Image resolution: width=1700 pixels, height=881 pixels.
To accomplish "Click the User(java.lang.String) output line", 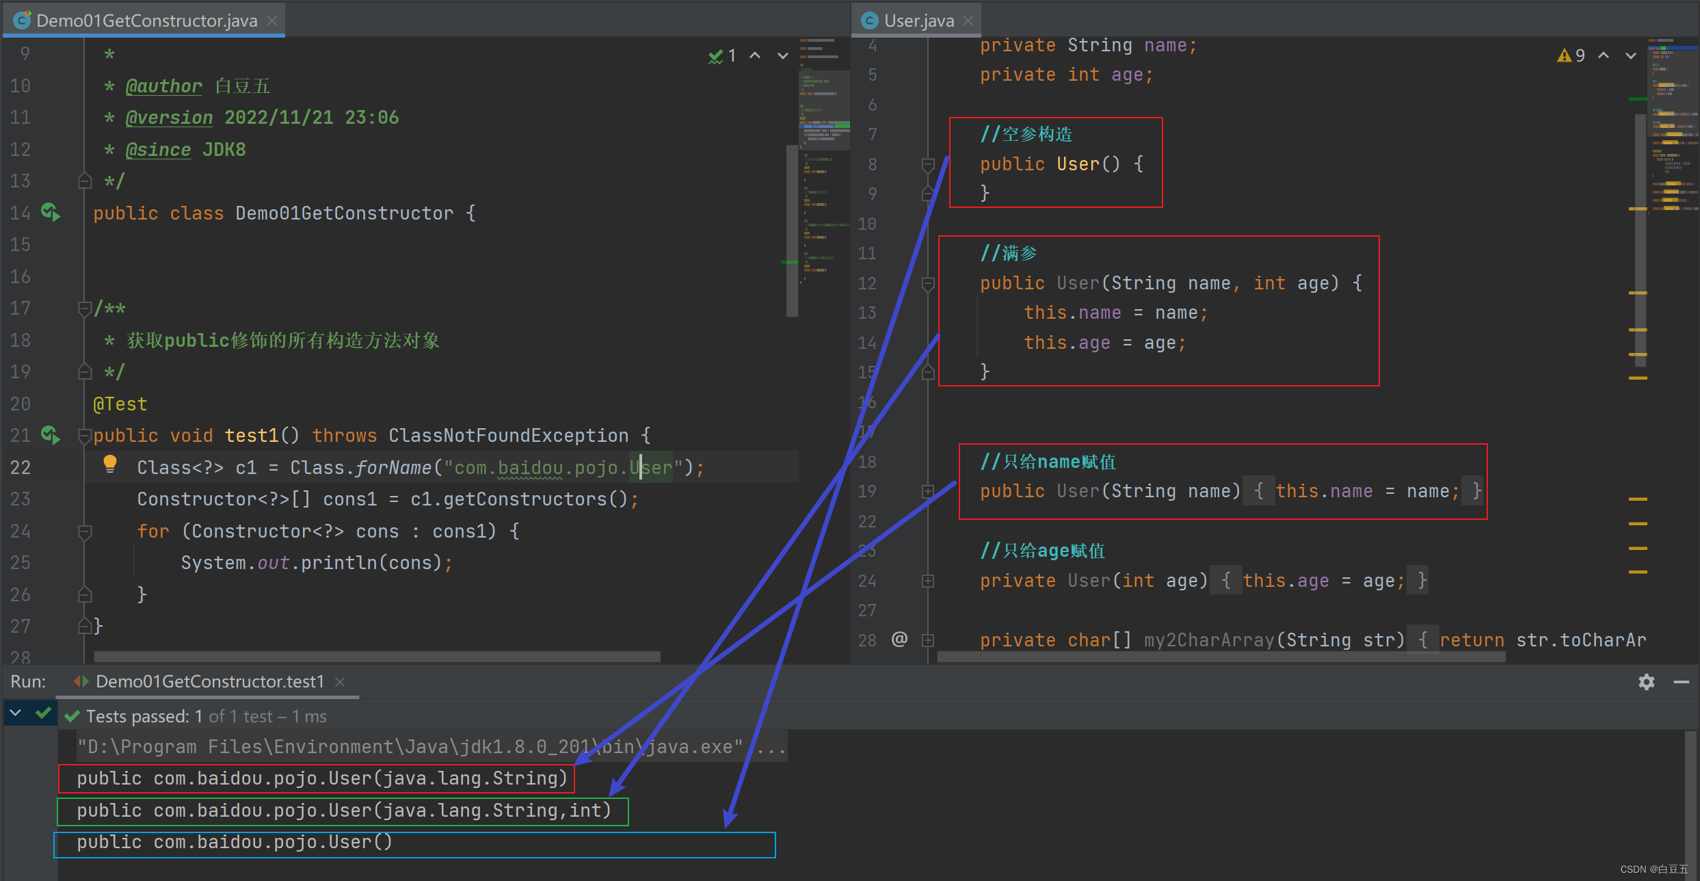I will [322, 778].
